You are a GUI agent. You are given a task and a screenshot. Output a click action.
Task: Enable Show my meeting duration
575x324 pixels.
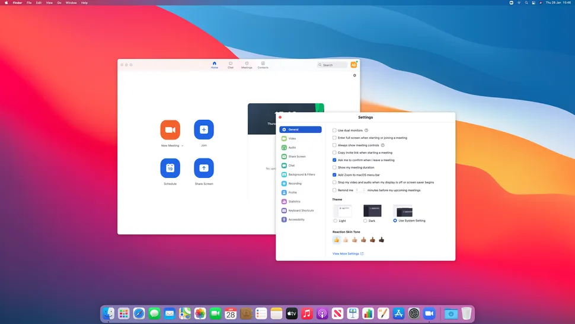[x=334, y=167]
